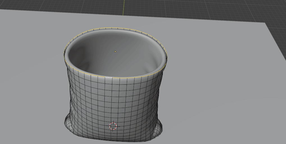The width and height of the screenshot is (286, 144).
Task: Click the dark grid background at top-left
Action: (x=28, y=4)
